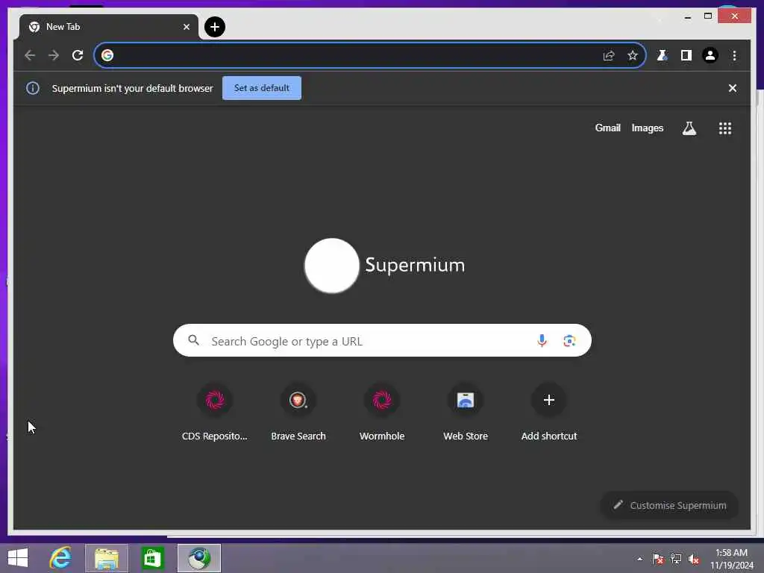This screenshot has width=764, height=573.
Task: Set Supermium as default browser
Action: pyautogui.click(x=262, y=88)
